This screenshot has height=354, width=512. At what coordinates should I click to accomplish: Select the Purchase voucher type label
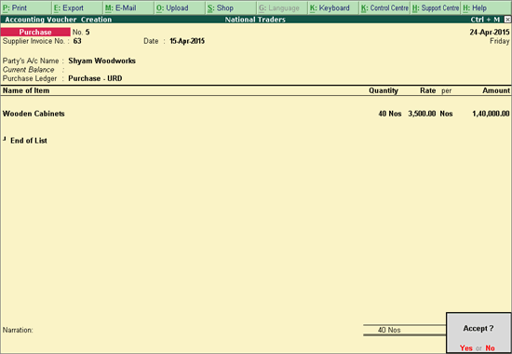[x=35, y=32]
